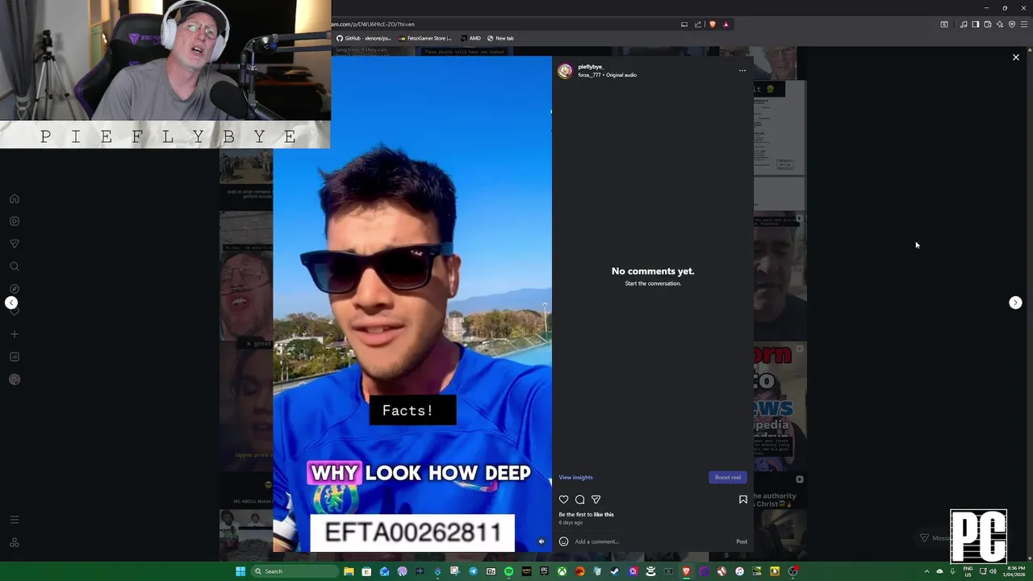Open Steam from the taskbar
The width and height of the screenshot is (1033, 581).
click(x=615, y=571)
